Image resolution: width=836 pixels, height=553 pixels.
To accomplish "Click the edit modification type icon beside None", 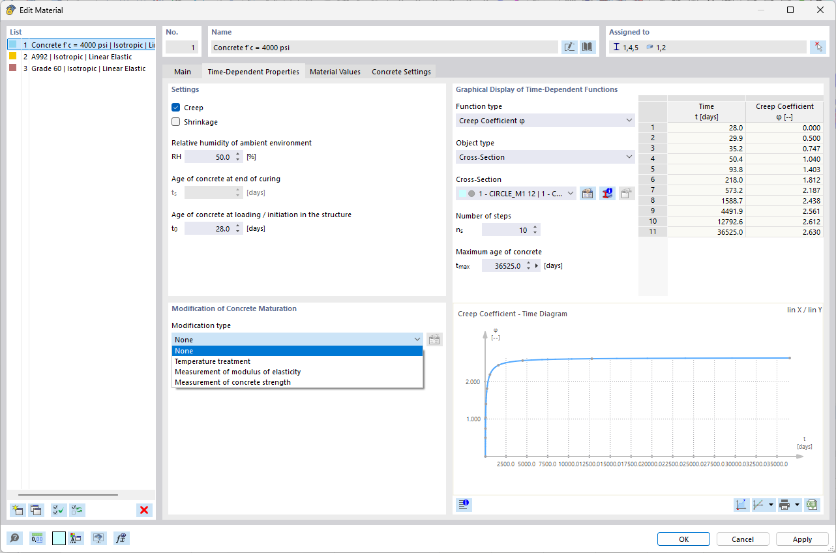I will coord(434,339).
